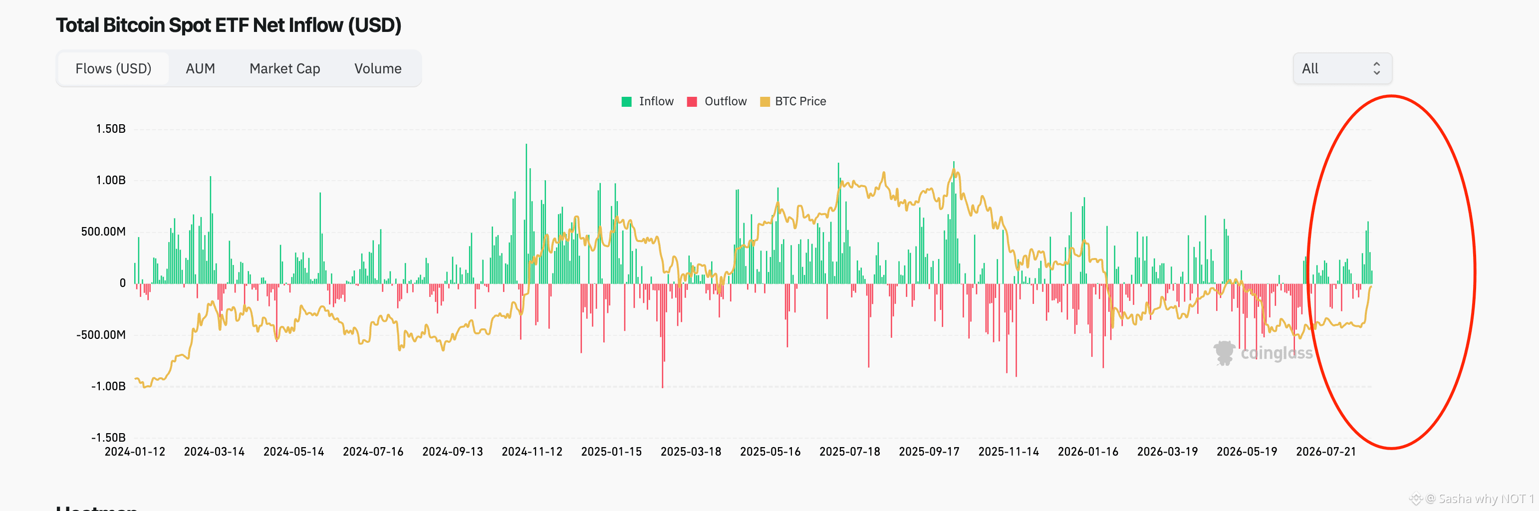Click the -500.00M y-axis label
Viewport: 1539px width, 511px height.
[x=101, y=335]
